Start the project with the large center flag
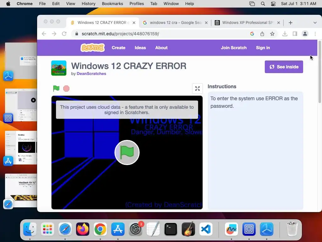322x242 pixels. point(127,153)
